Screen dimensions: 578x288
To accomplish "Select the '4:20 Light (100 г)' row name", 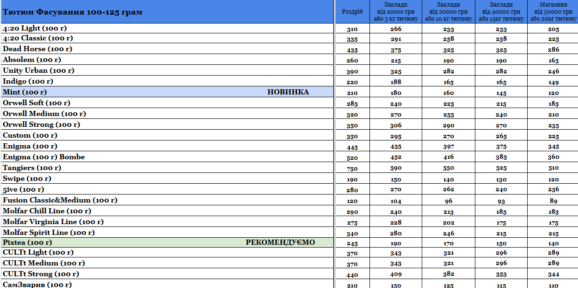I will click(x=35, y=28).
